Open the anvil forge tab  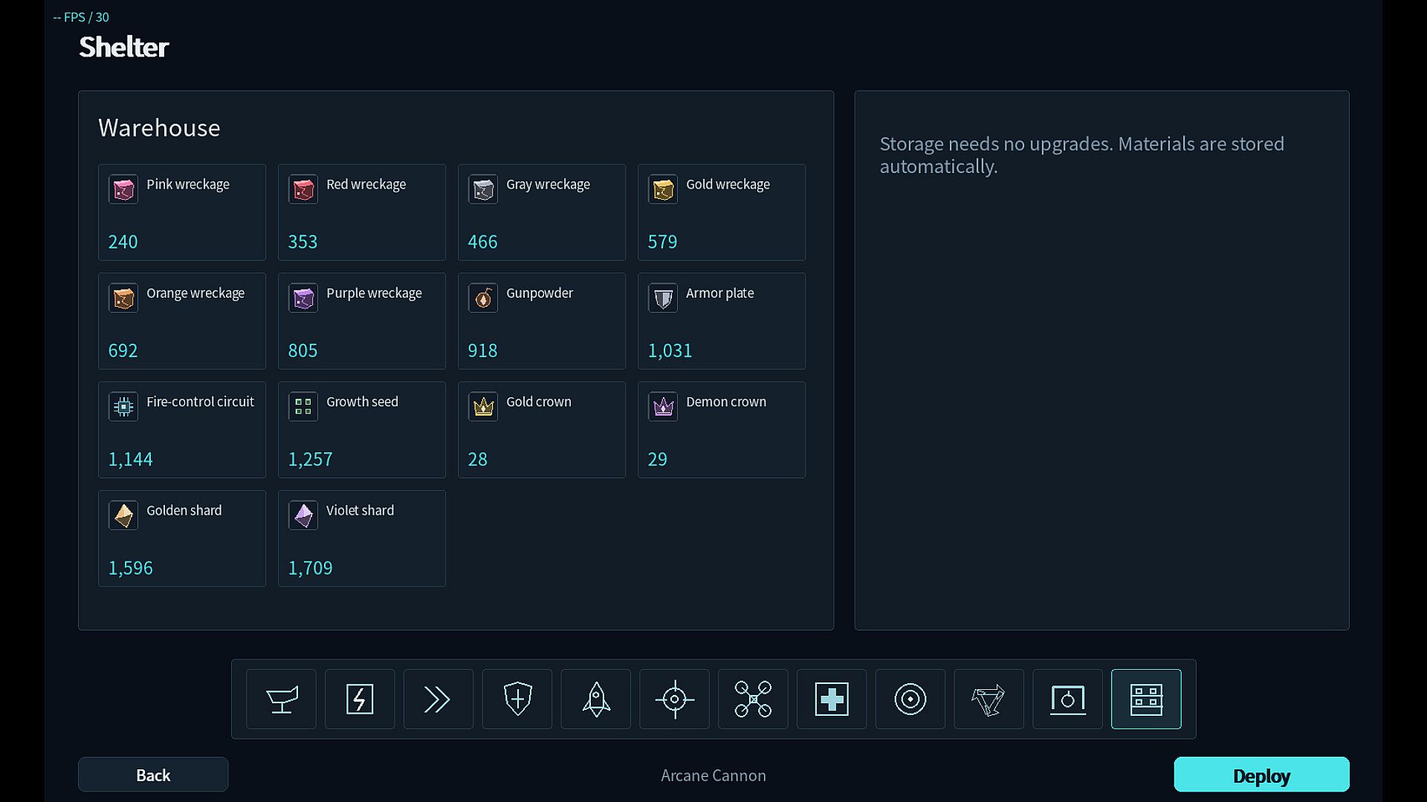tap(281, 699)
